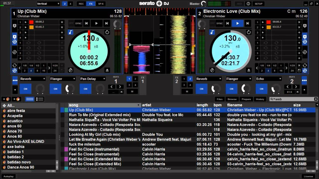
Task: Click the red cue point color, deck 1
Action: tap(31, 22)
